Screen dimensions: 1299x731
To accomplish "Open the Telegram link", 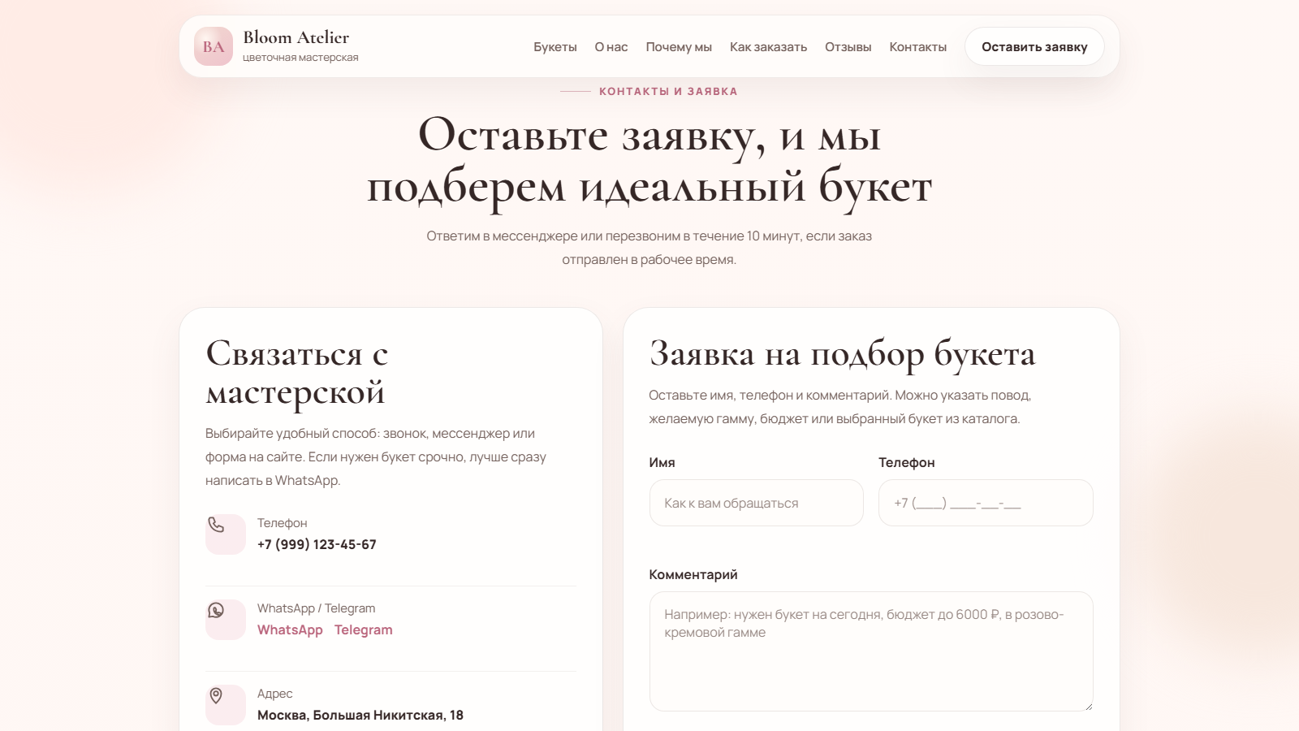I will click(364, 629).
